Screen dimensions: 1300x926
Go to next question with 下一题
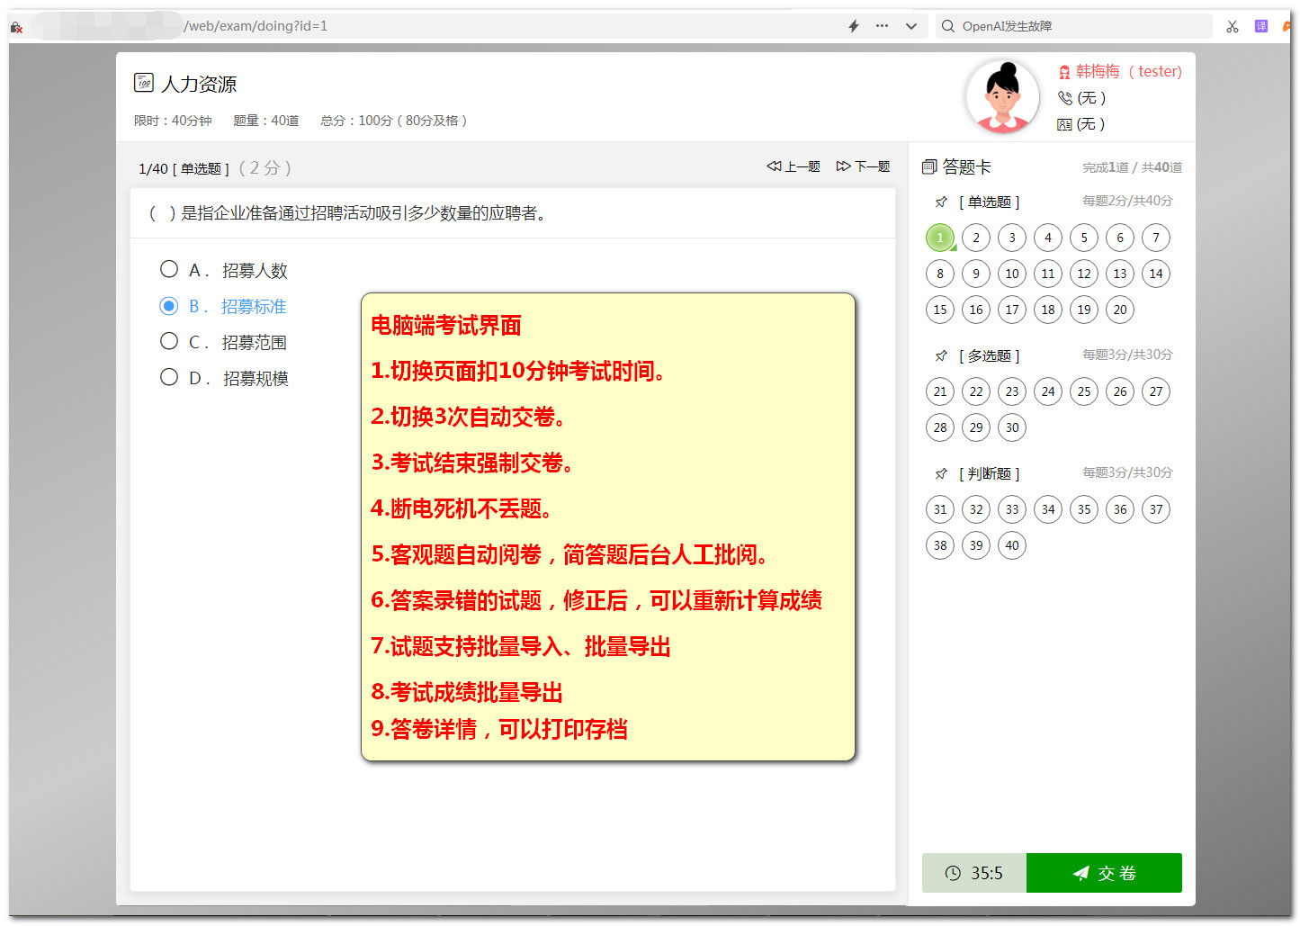click(x=863, y=166)
